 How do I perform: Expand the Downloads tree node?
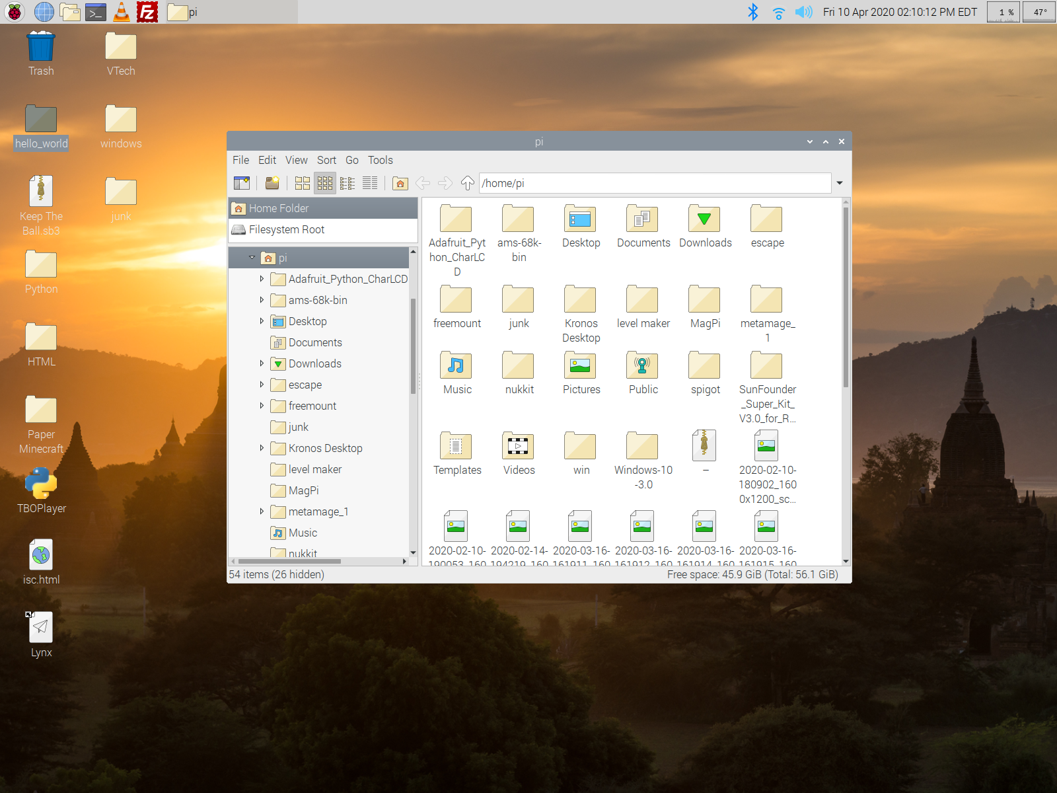pyautogui.click(x=262, y=363)
